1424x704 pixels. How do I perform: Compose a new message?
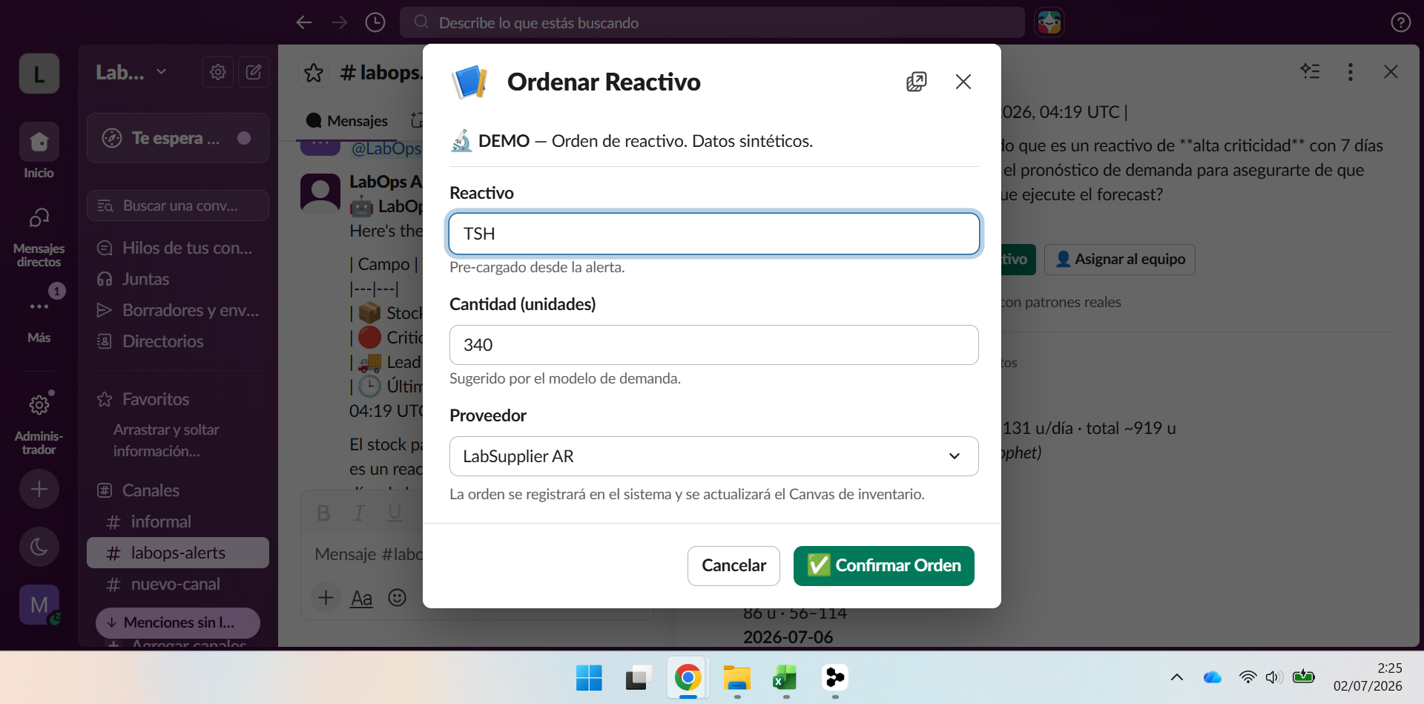point(254,72)
